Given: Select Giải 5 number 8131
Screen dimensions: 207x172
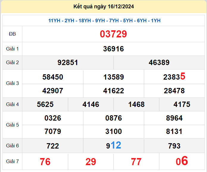Looking at the screenshot, I should pyautogui.click(x=174, y=131).
